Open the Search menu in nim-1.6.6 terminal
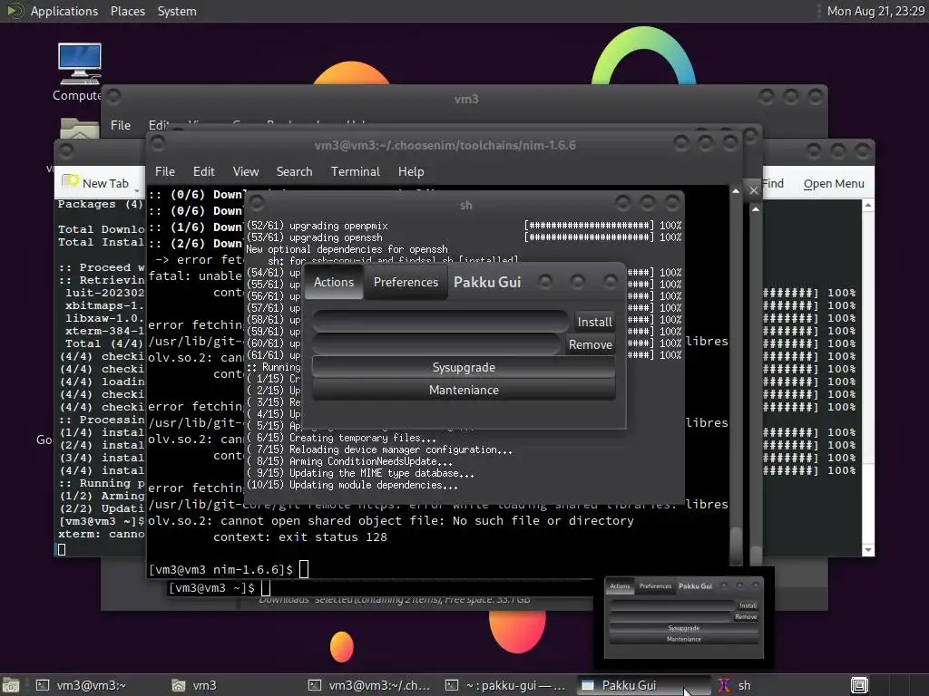This screenshot has width=929, height=696. click(294, 171)
